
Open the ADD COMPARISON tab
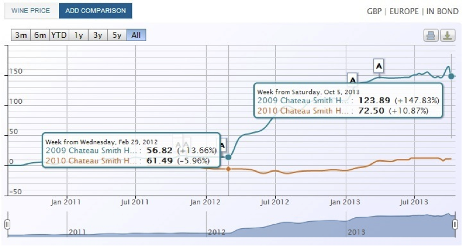pyautogui.click(x=95, y=11)
